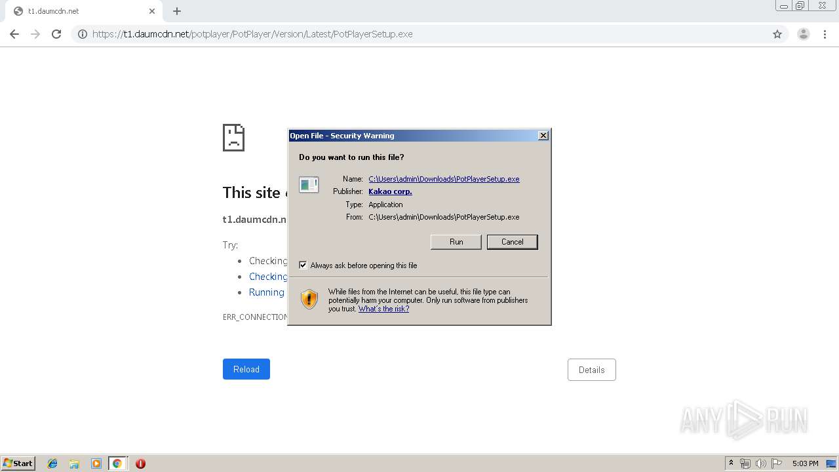Click the second Checking link in suggestions

[x=268, y=277]
